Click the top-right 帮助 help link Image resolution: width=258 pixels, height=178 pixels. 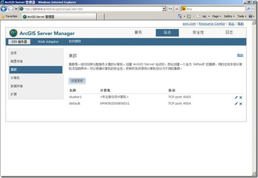240,24
